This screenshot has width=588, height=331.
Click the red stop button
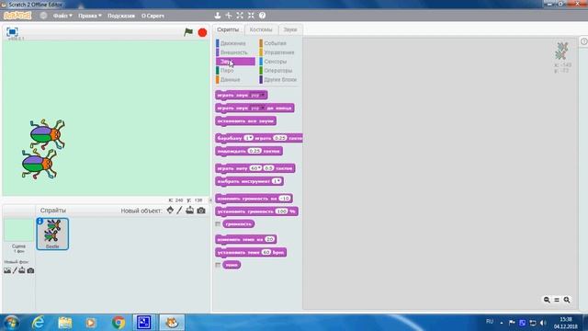pyautogui.click(x=202, y=33)
